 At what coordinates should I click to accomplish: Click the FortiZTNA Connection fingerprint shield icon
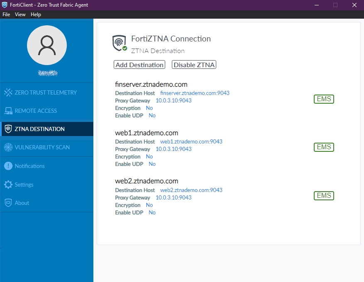tap(120, 43)
